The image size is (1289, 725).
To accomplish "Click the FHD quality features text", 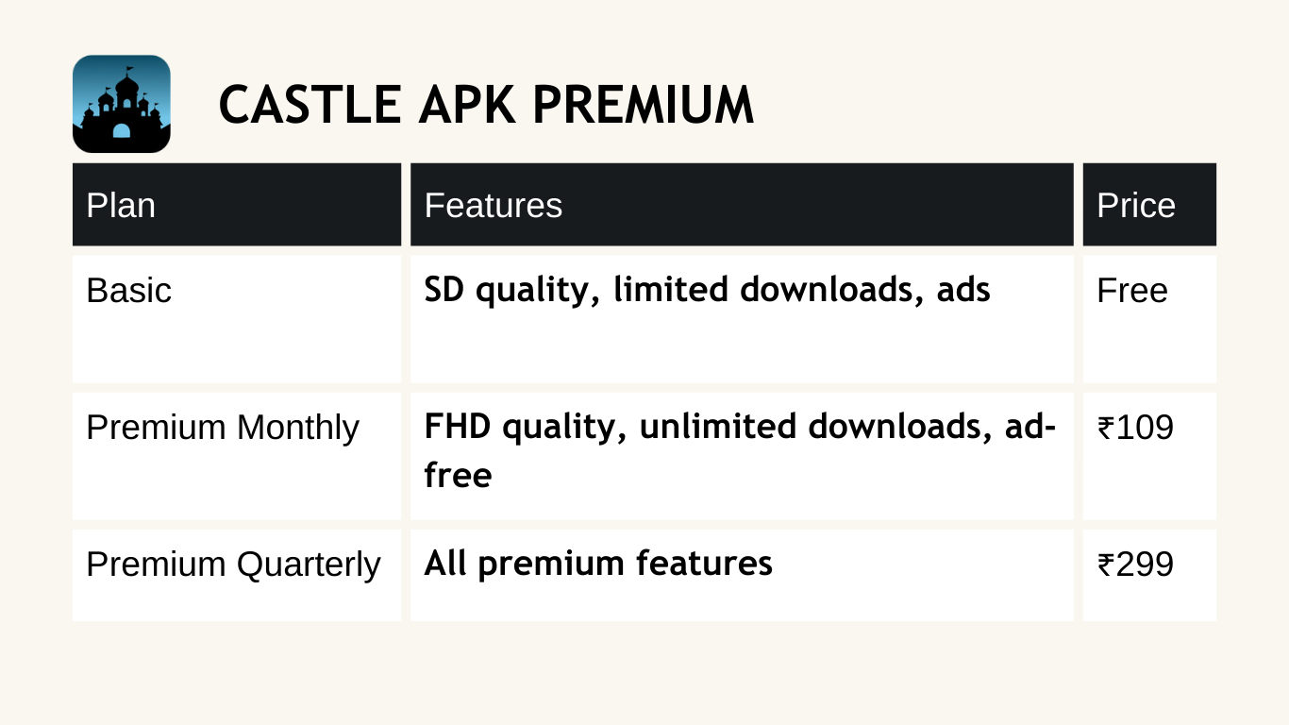I will (741, 450).
